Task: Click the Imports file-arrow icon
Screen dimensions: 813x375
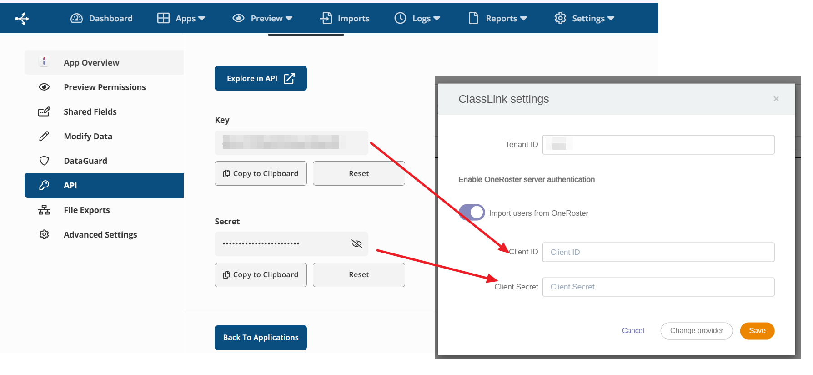Action: (326, 18)
